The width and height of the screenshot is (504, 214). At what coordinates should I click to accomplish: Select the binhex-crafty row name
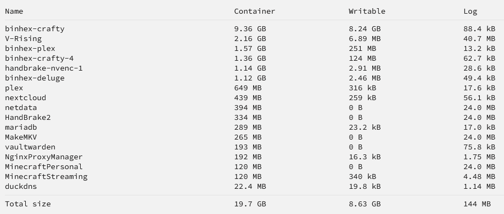point(35,29)
